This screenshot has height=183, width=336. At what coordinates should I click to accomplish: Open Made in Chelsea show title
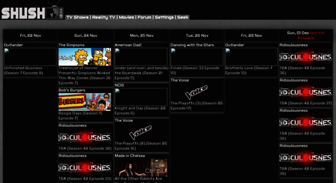[x=130, y=156]
